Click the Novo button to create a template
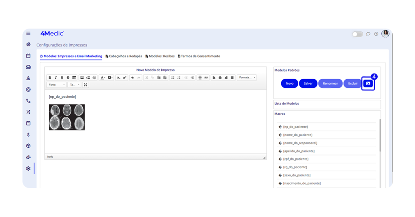This screenshot has width=415, height=217. (289, 83)
